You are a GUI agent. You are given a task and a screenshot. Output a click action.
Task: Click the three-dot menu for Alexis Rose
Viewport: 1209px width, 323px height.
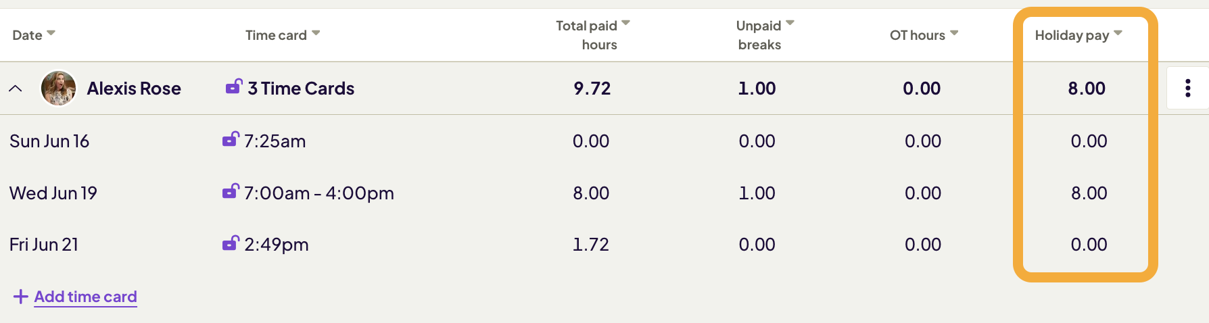click(x=1187, y=88)
